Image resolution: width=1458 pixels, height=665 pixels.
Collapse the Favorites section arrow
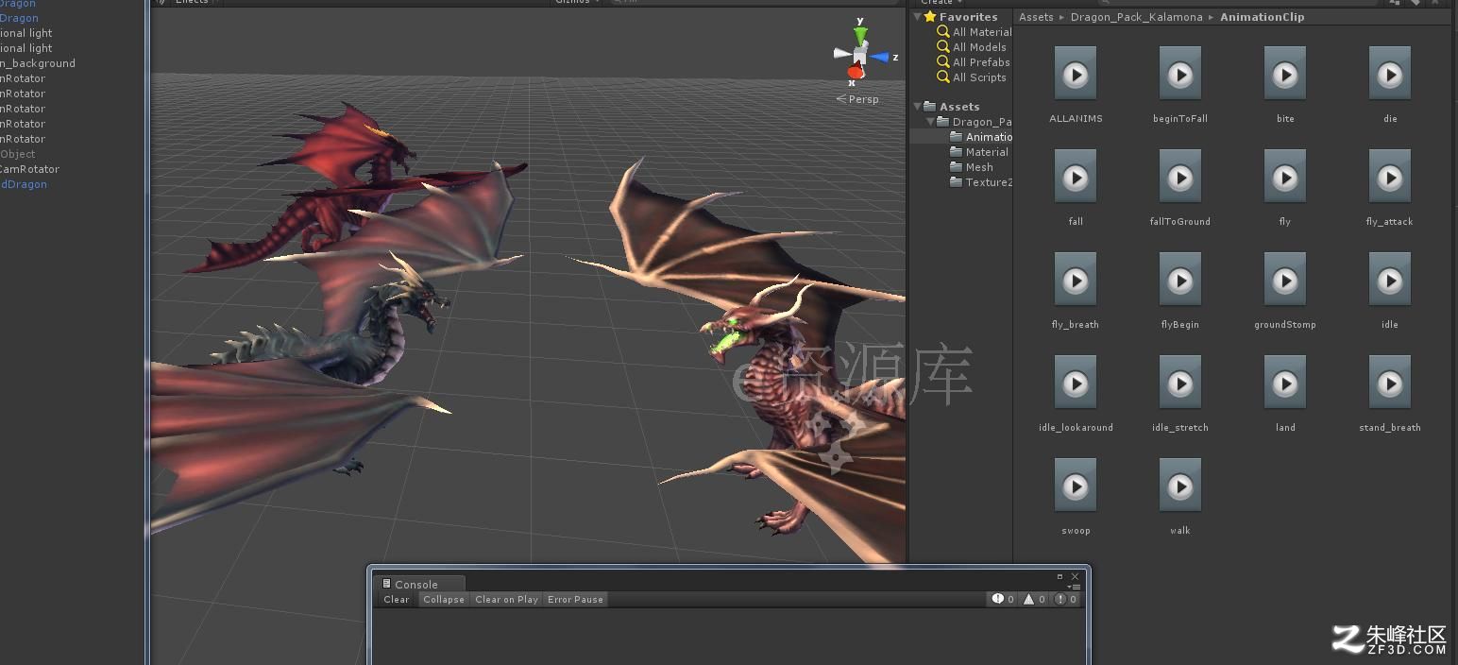click(917, 17)
